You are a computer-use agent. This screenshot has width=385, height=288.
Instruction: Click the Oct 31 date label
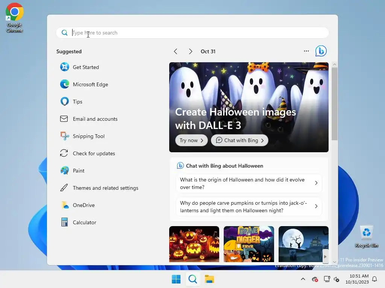pyautogui.click(x=208, y=51)
